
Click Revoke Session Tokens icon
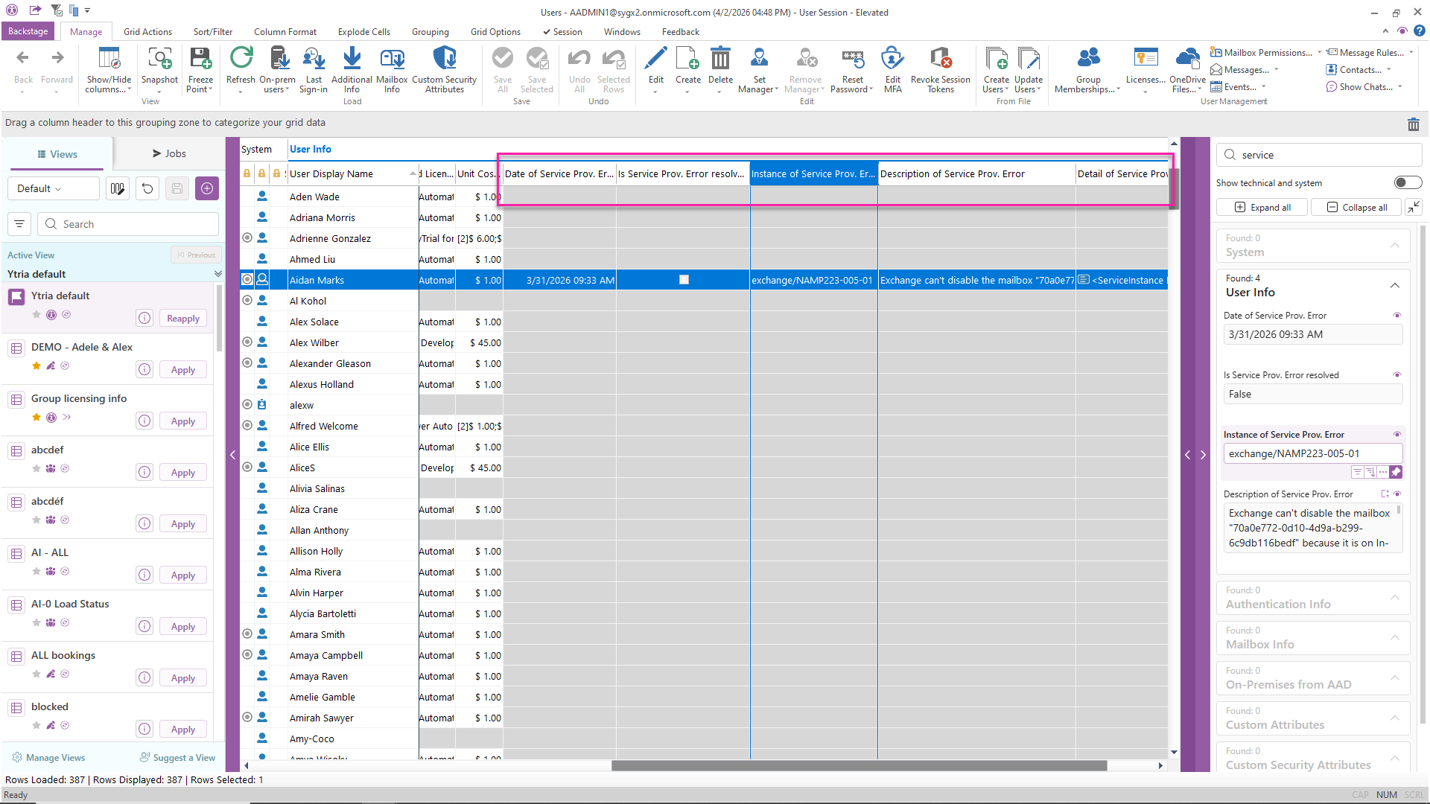(940, 60)
